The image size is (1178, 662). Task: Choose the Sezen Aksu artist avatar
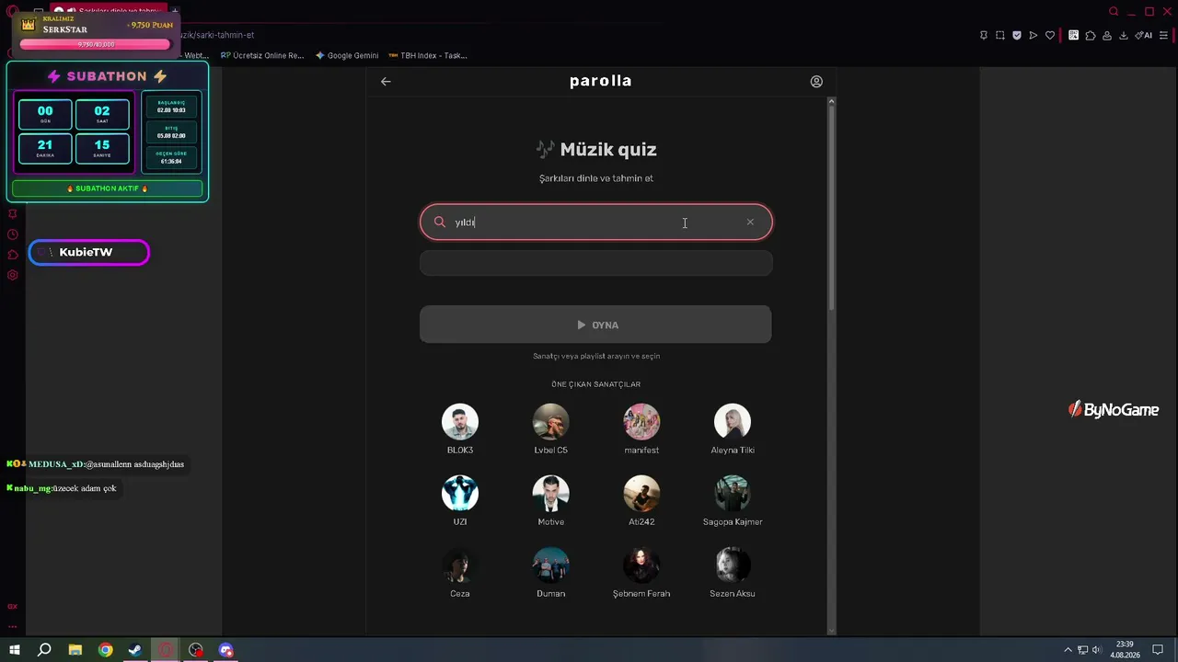[733, 565]
